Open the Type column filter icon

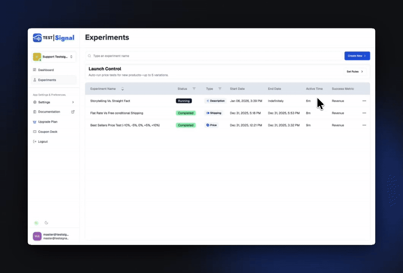(220, 89)
